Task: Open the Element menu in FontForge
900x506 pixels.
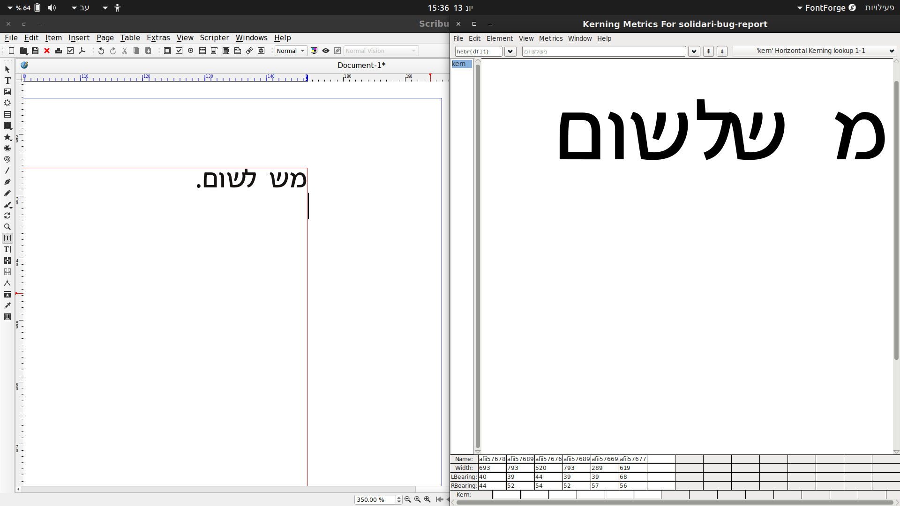Action: (x=500, y=38)
